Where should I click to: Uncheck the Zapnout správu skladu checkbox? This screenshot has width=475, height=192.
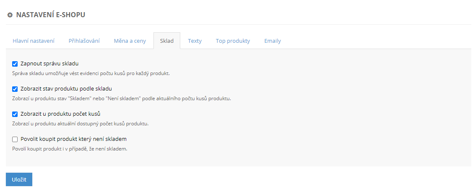(x=15, y=64)
